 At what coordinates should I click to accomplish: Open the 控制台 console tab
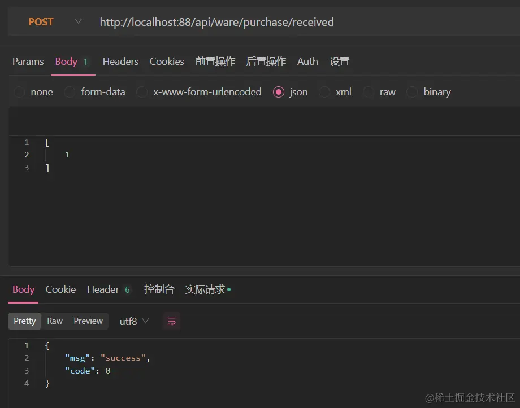tap(159, 289)
